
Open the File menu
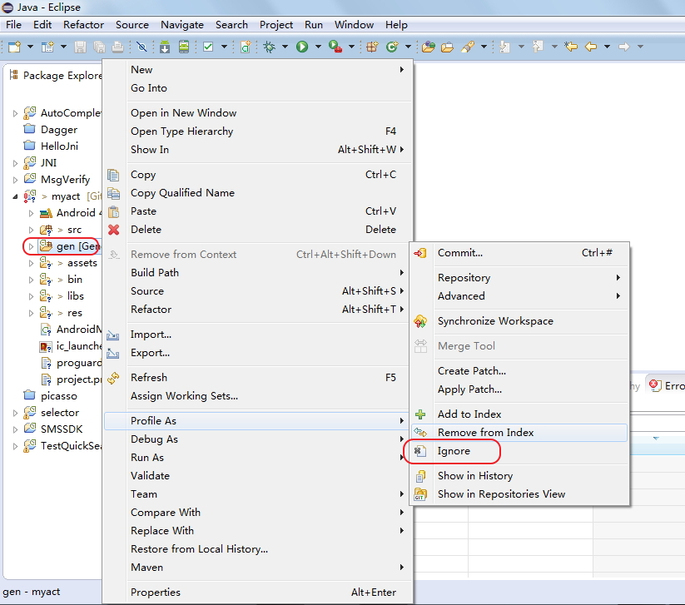pos(13,25)
